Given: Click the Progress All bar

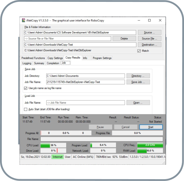Looking at the screenshot, I should tap(66, 133).
